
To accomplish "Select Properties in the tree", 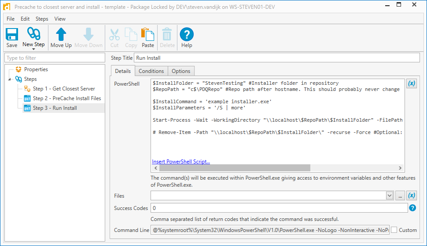I will (36, 69).
